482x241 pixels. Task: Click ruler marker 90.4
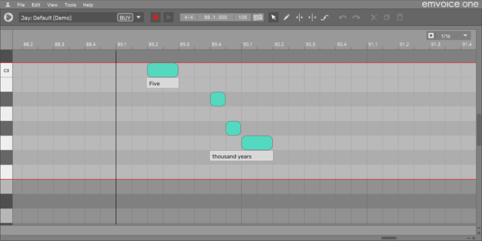pyautogui.click(x=342, y=44)
